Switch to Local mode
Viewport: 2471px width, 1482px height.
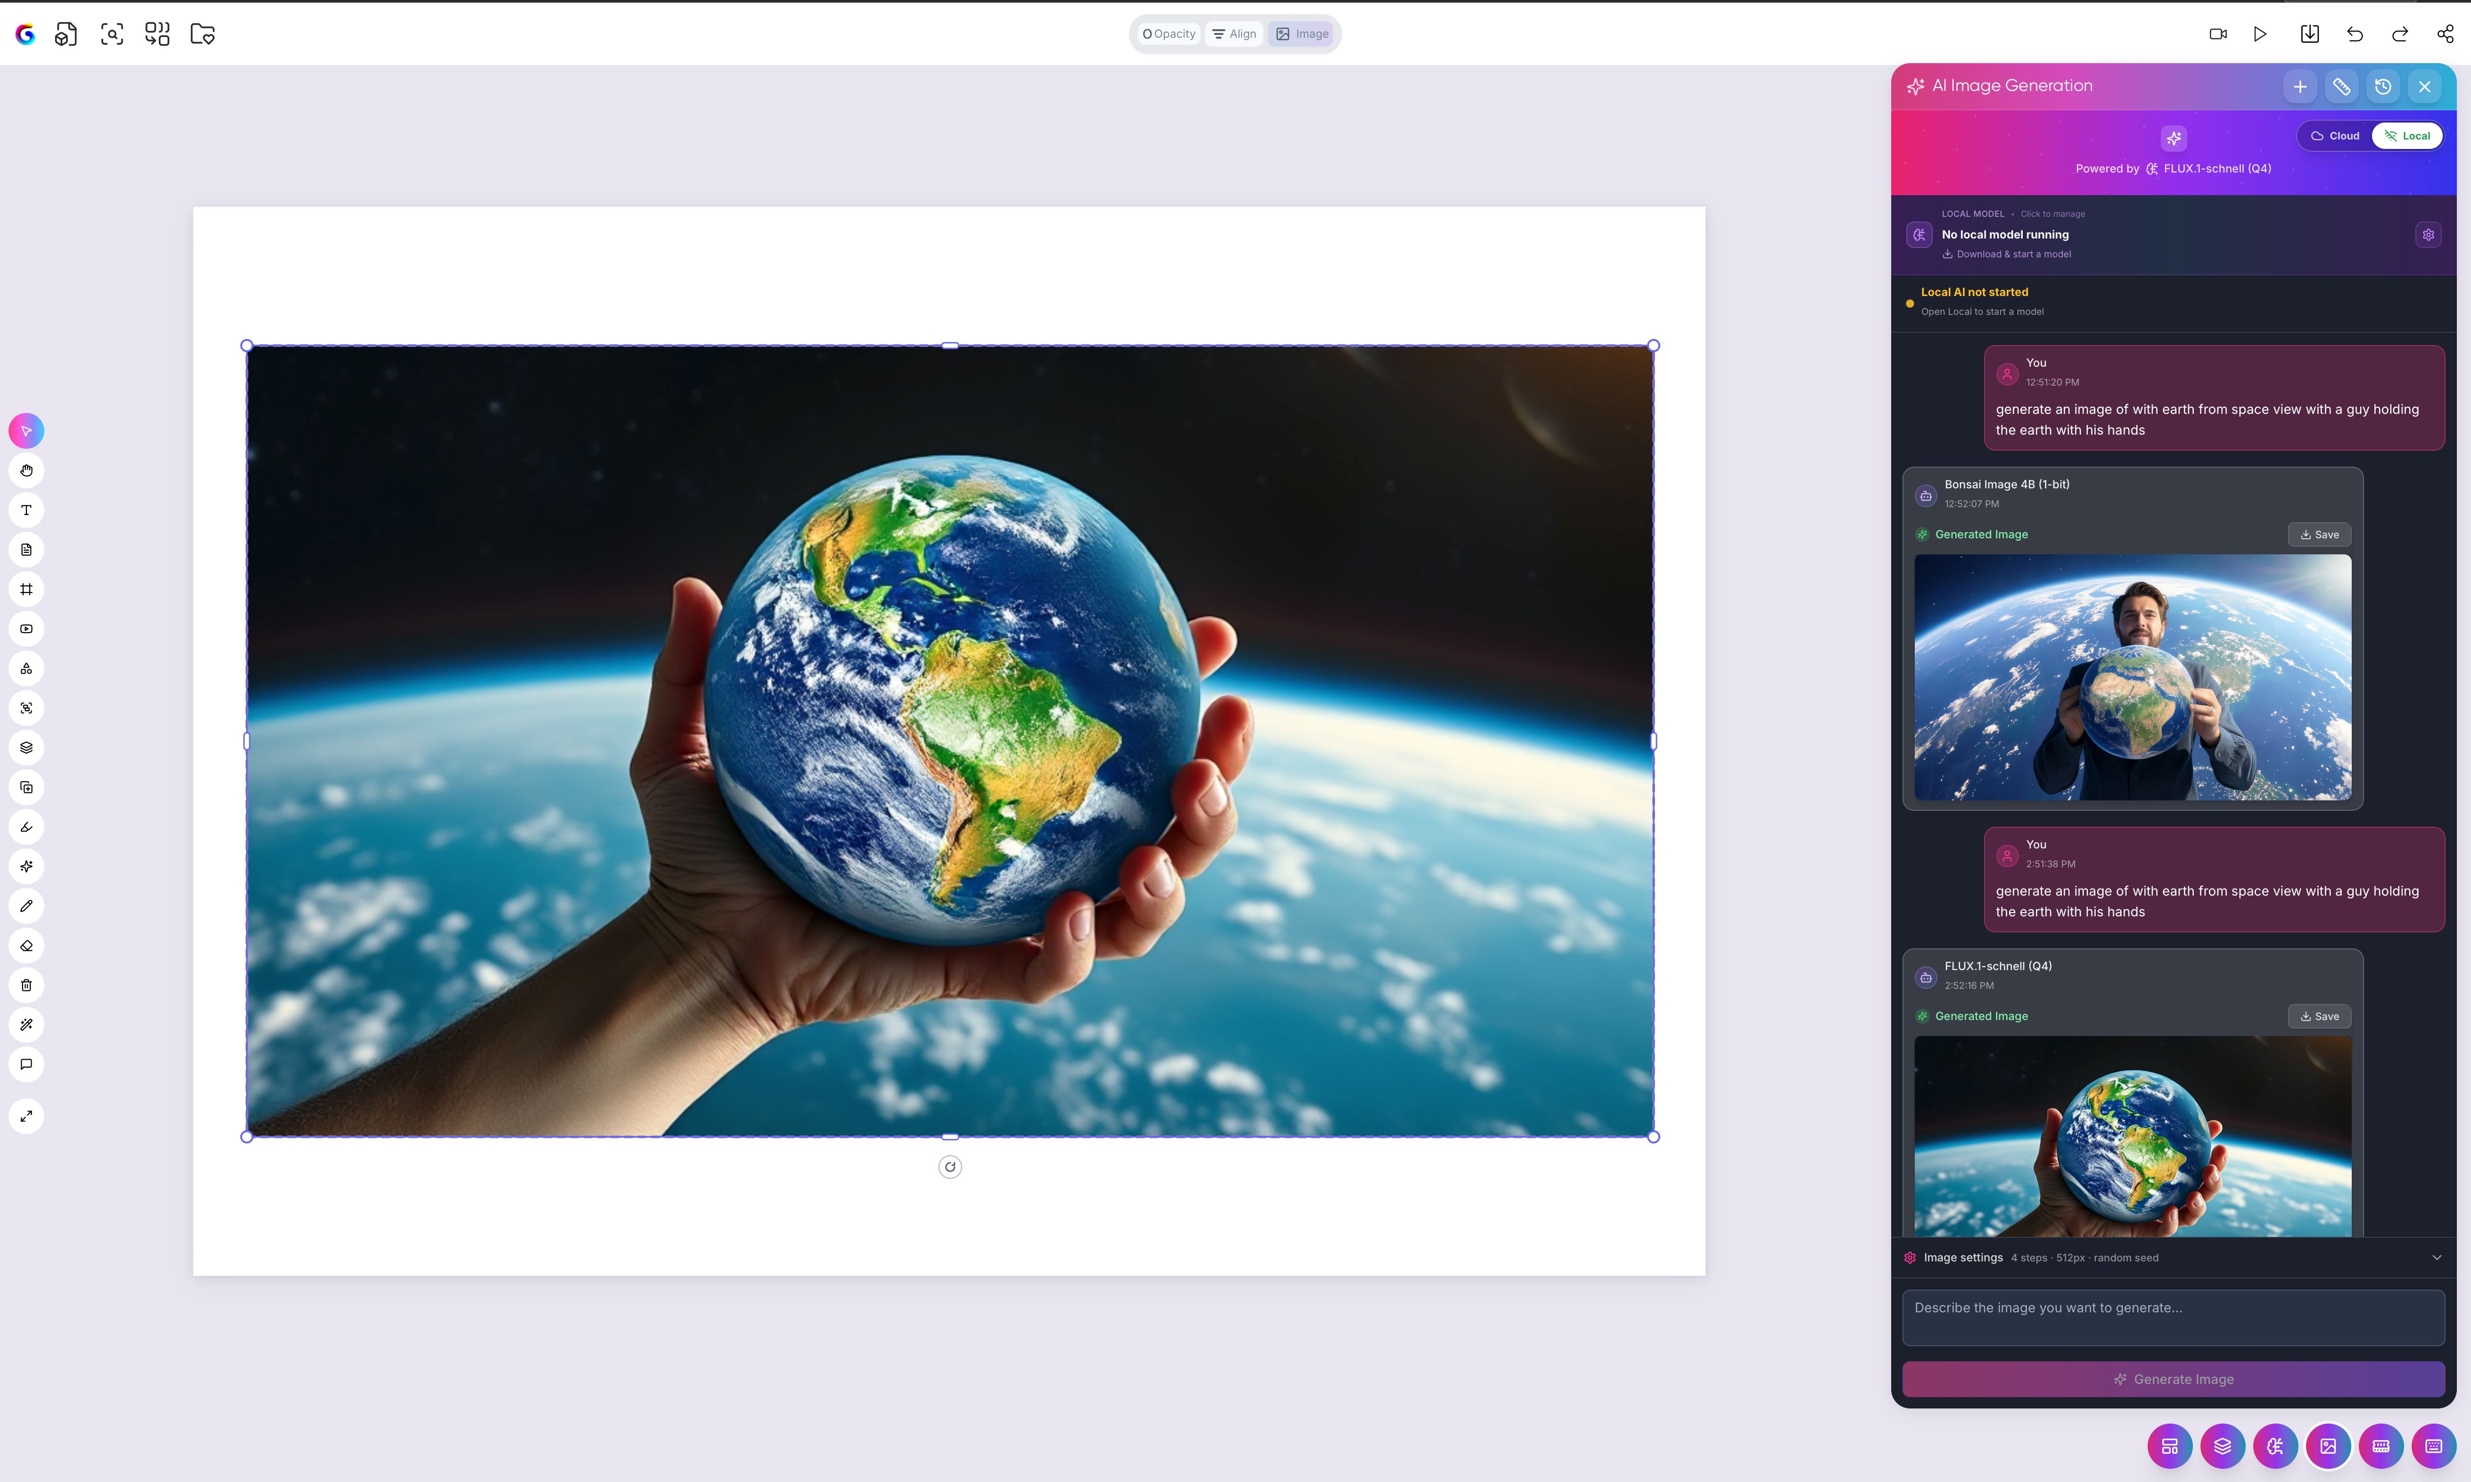coord(2407,136)
